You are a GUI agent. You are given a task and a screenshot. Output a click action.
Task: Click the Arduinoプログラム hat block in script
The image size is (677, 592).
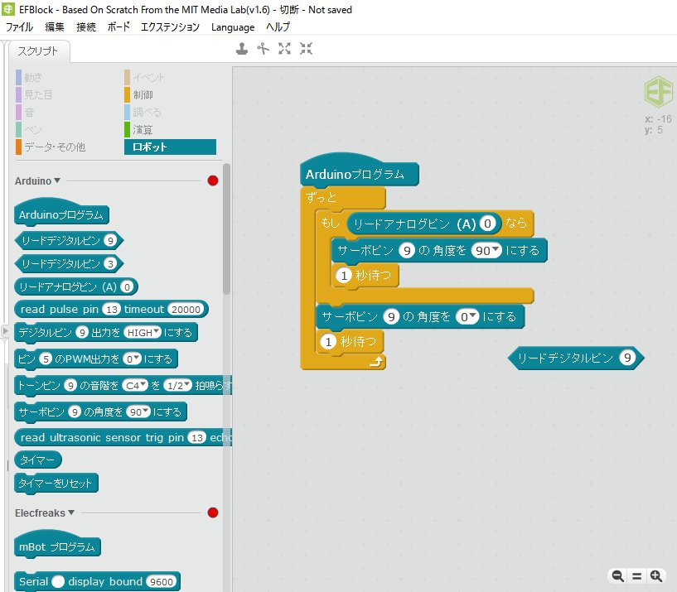(358, 171)
